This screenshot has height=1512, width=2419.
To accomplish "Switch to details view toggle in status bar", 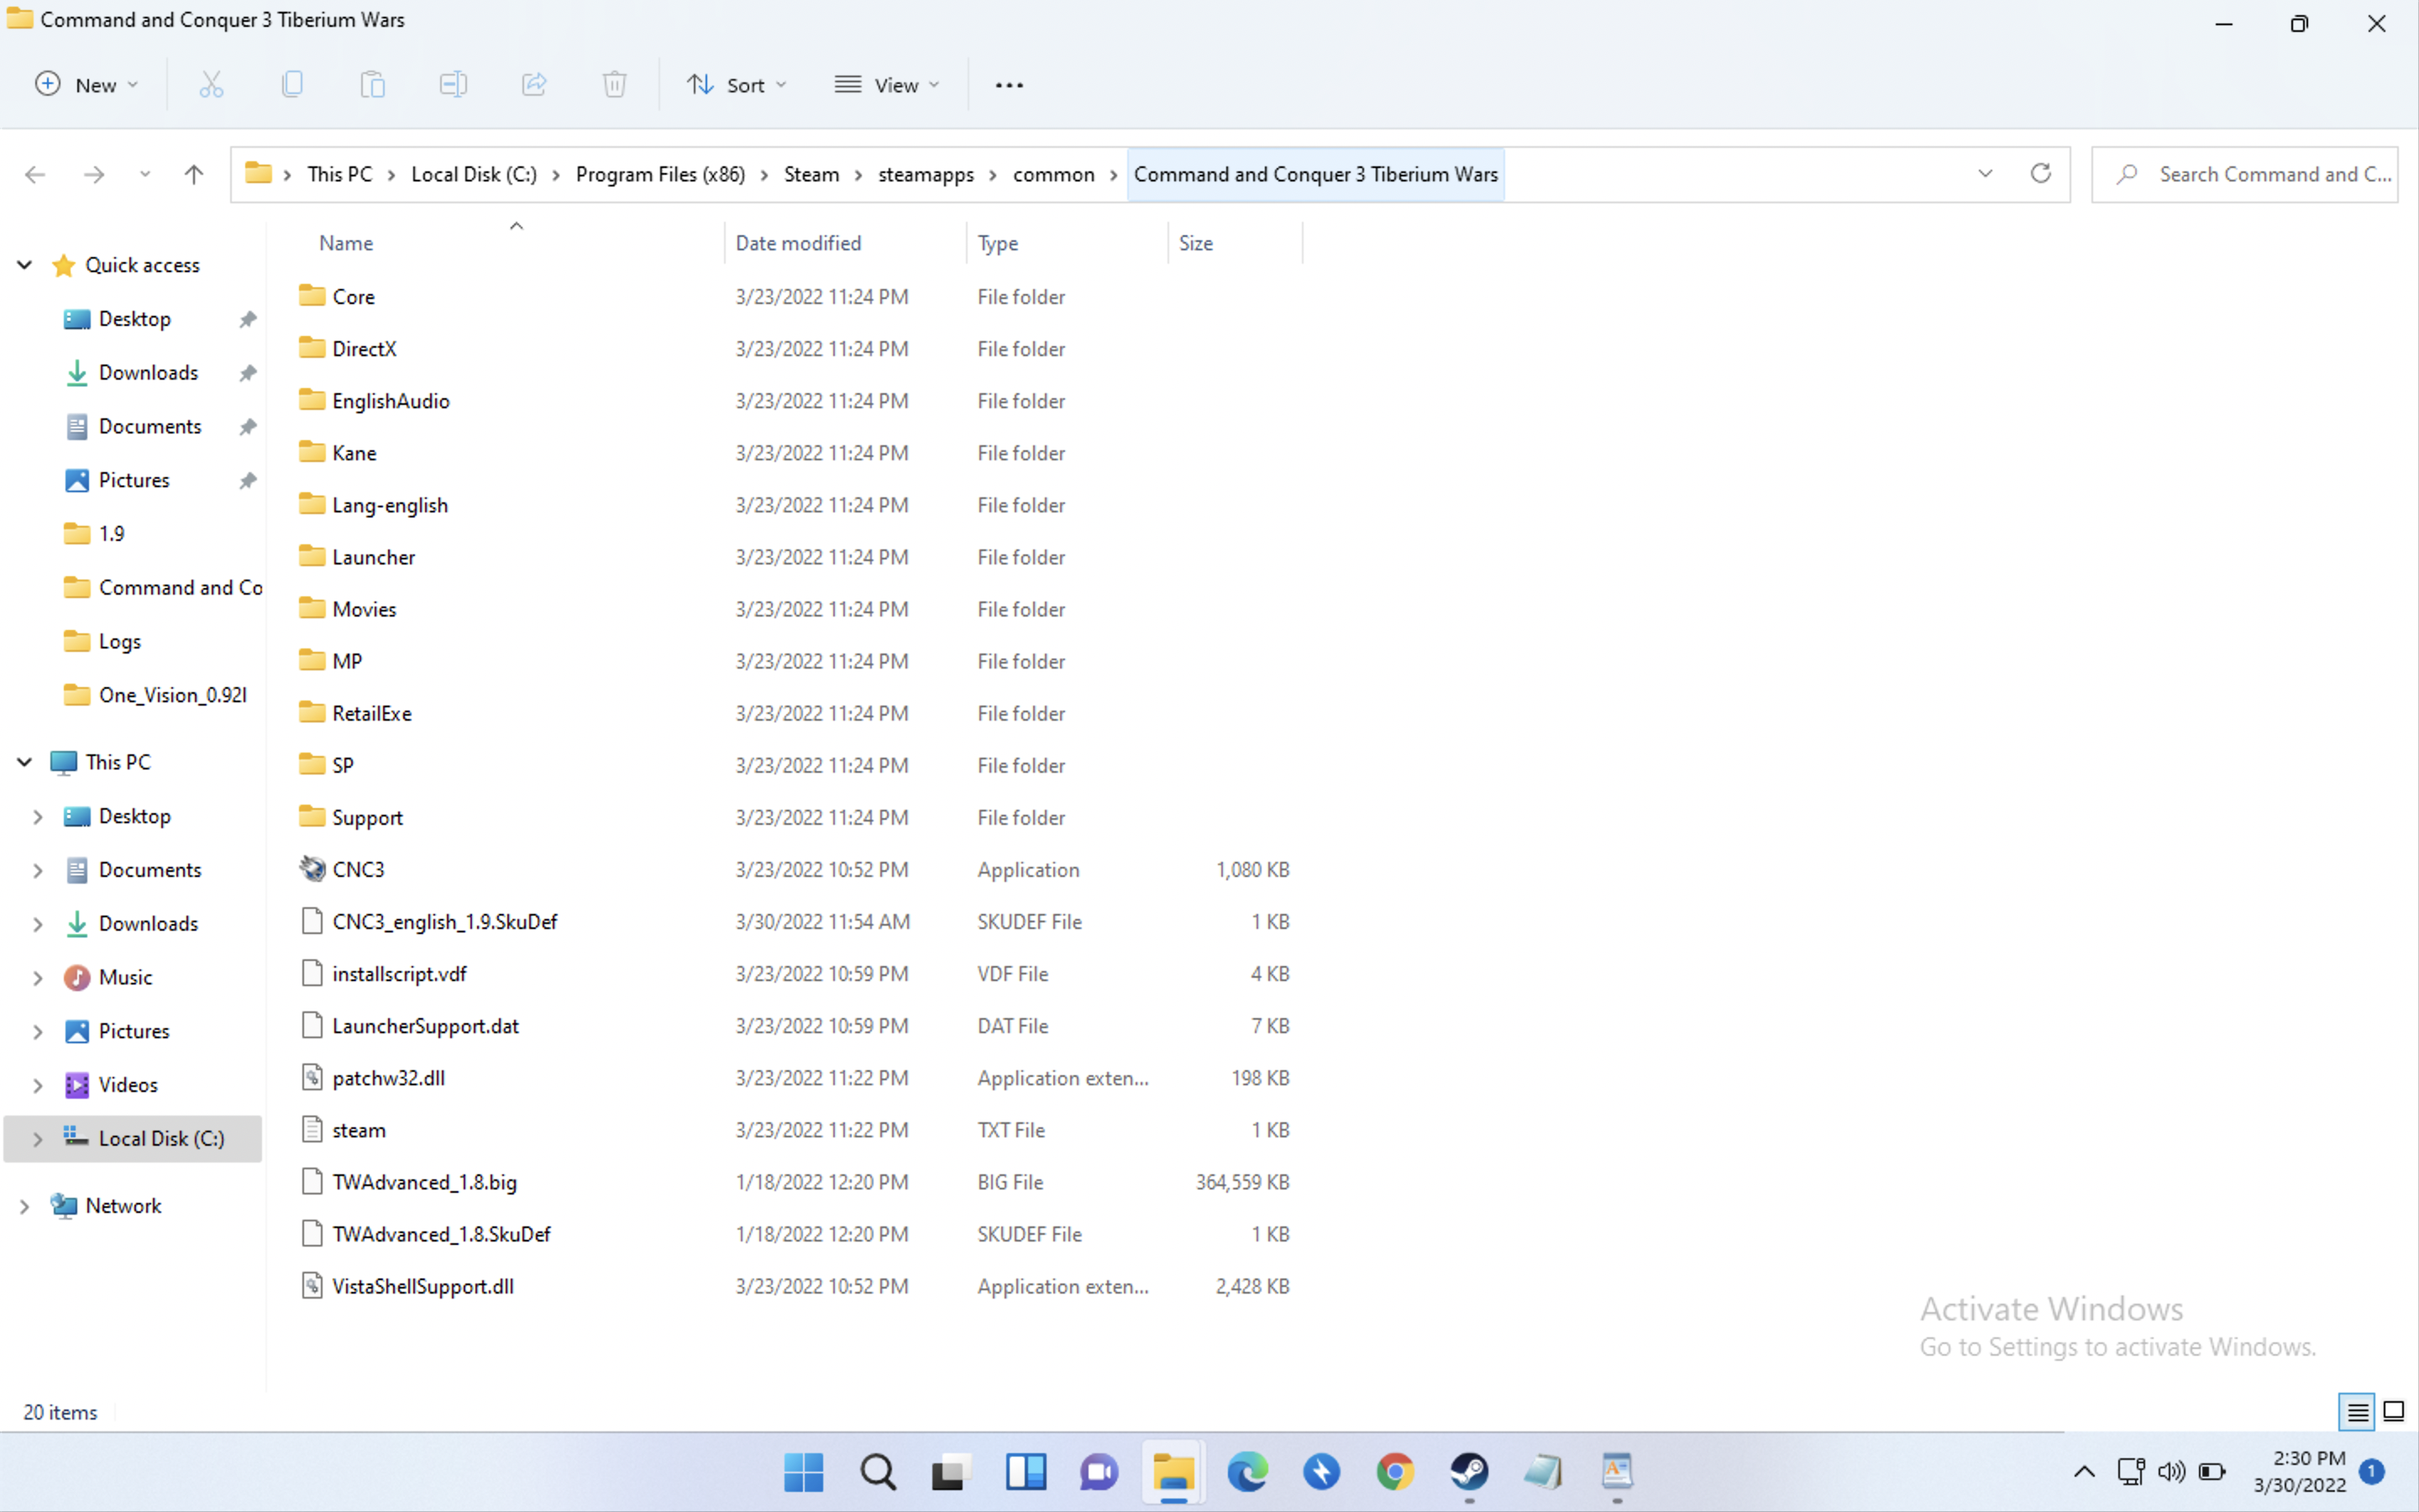I will pyautogui.click(x=2356, y=1411).
